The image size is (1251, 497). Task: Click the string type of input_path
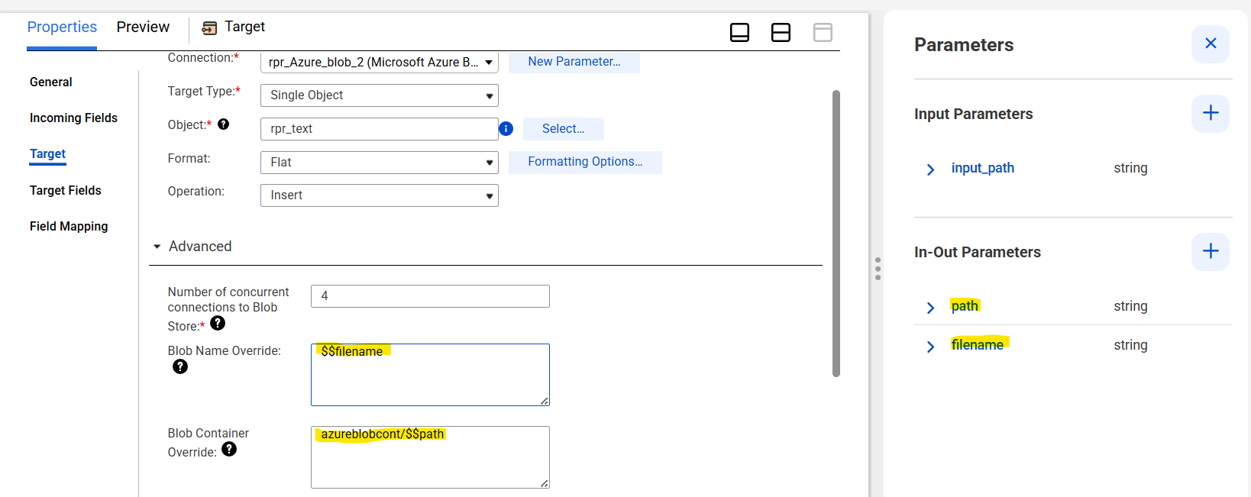coord(1130,168)
